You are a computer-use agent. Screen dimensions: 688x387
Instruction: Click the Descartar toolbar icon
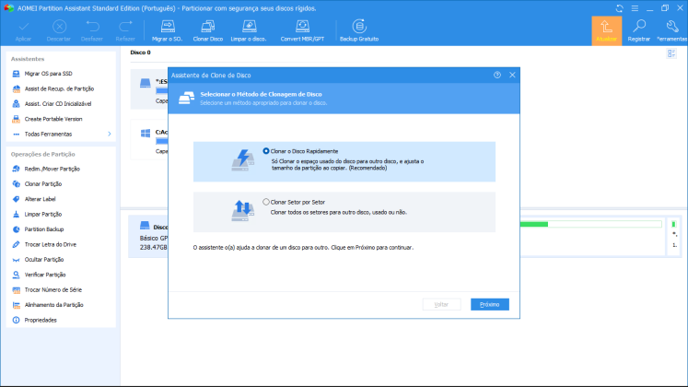(x=59, y=28)
